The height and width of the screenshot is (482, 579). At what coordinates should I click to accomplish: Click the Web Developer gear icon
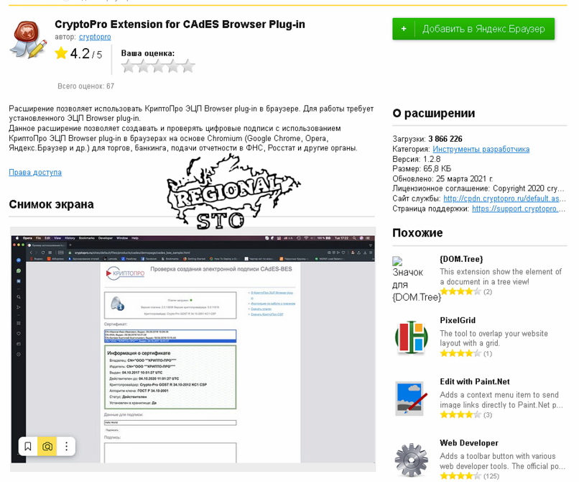tap(412, 460)
